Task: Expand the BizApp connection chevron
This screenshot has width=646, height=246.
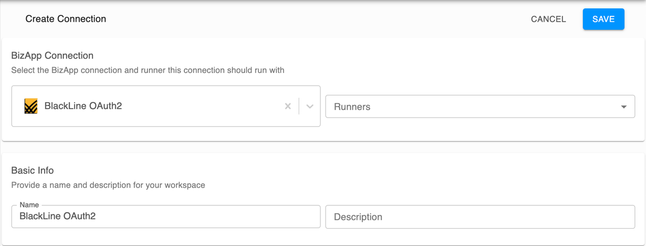Action: [310, 106]
